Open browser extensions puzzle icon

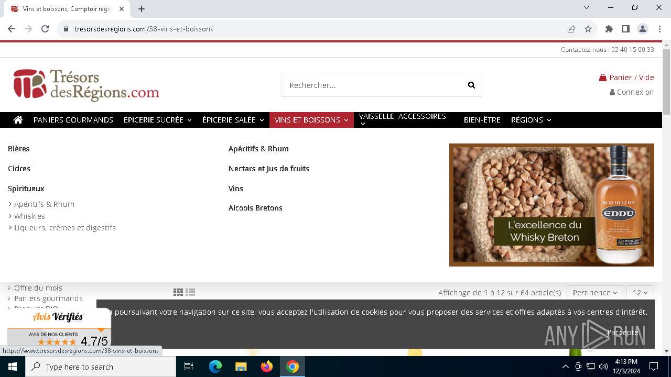[609, 29]
